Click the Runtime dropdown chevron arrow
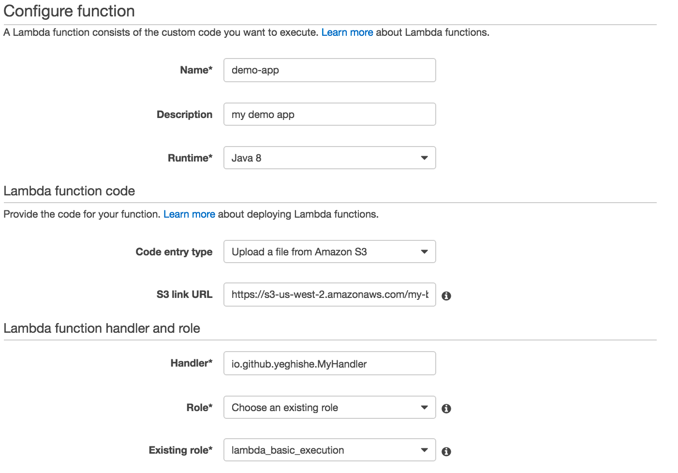 pos(424,158)
